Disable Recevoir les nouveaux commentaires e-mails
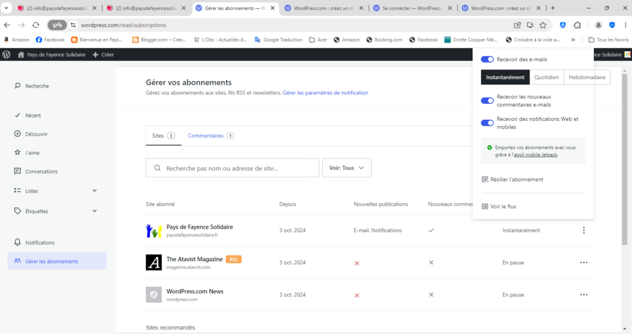The image size is (632, 334). tap(487, 100)
